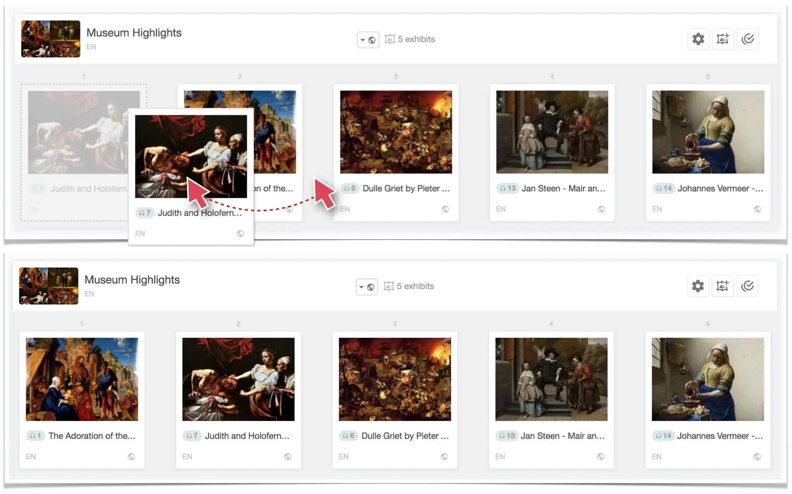Click audio badge 6 on upper Dulle Griet card
The width and height of the screenshot is (792, 494).
350,188
